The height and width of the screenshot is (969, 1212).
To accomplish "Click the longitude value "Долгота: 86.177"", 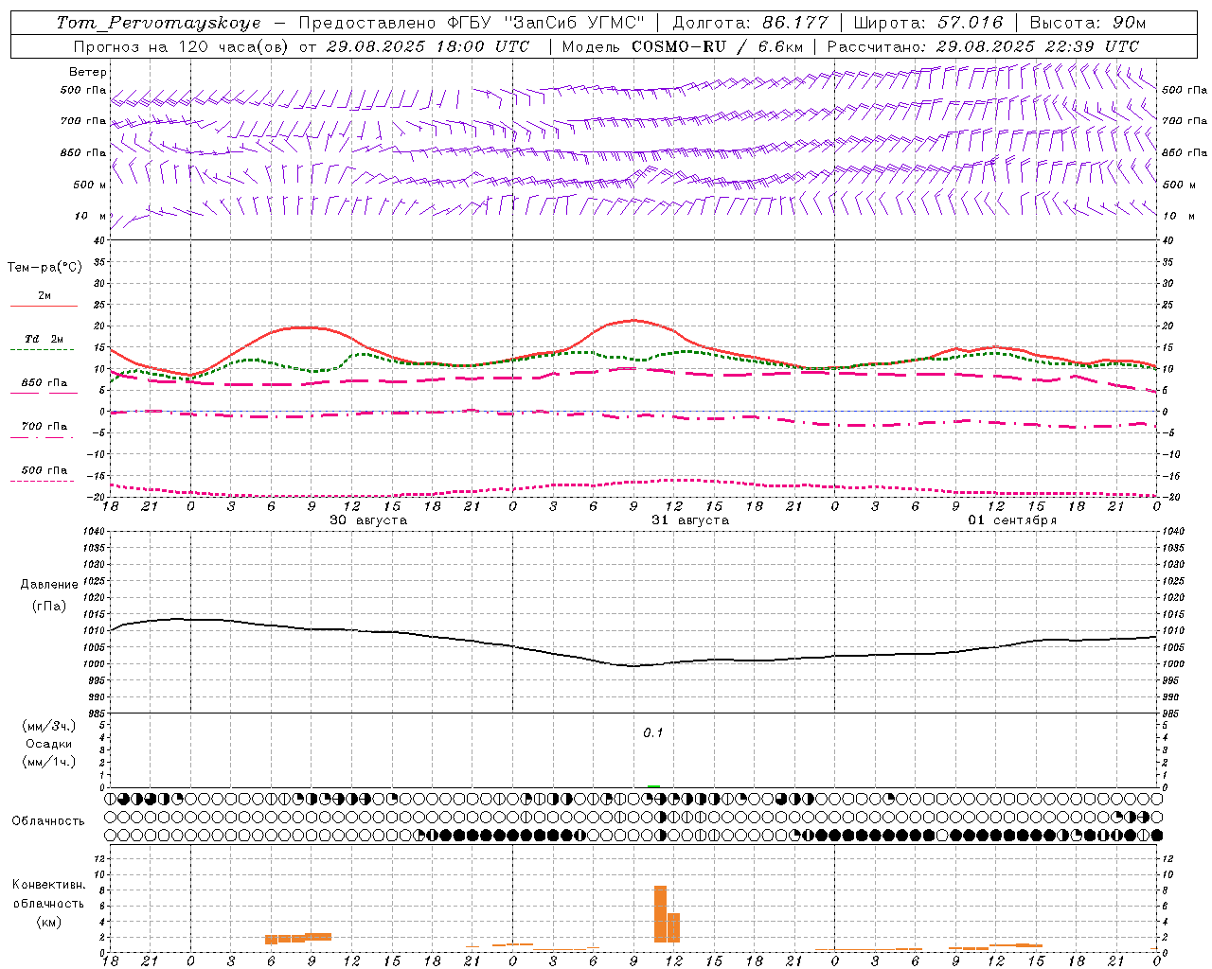I will (750, 23).
